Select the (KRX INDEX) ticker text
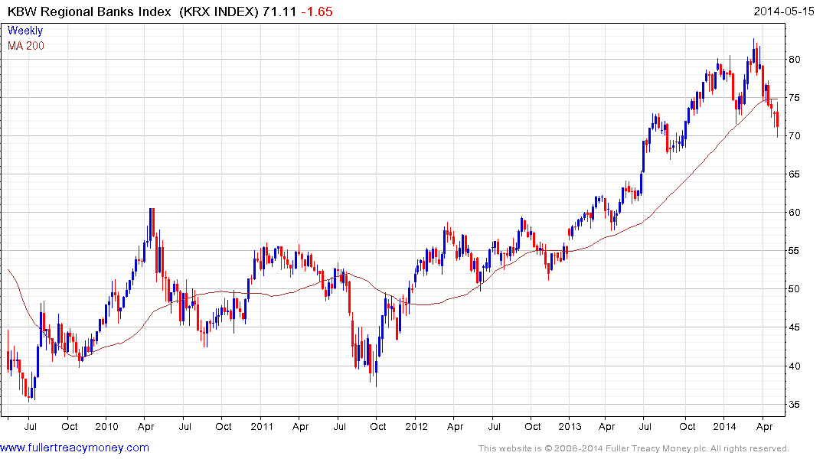 pyautogui.click(x=219, y=11)
